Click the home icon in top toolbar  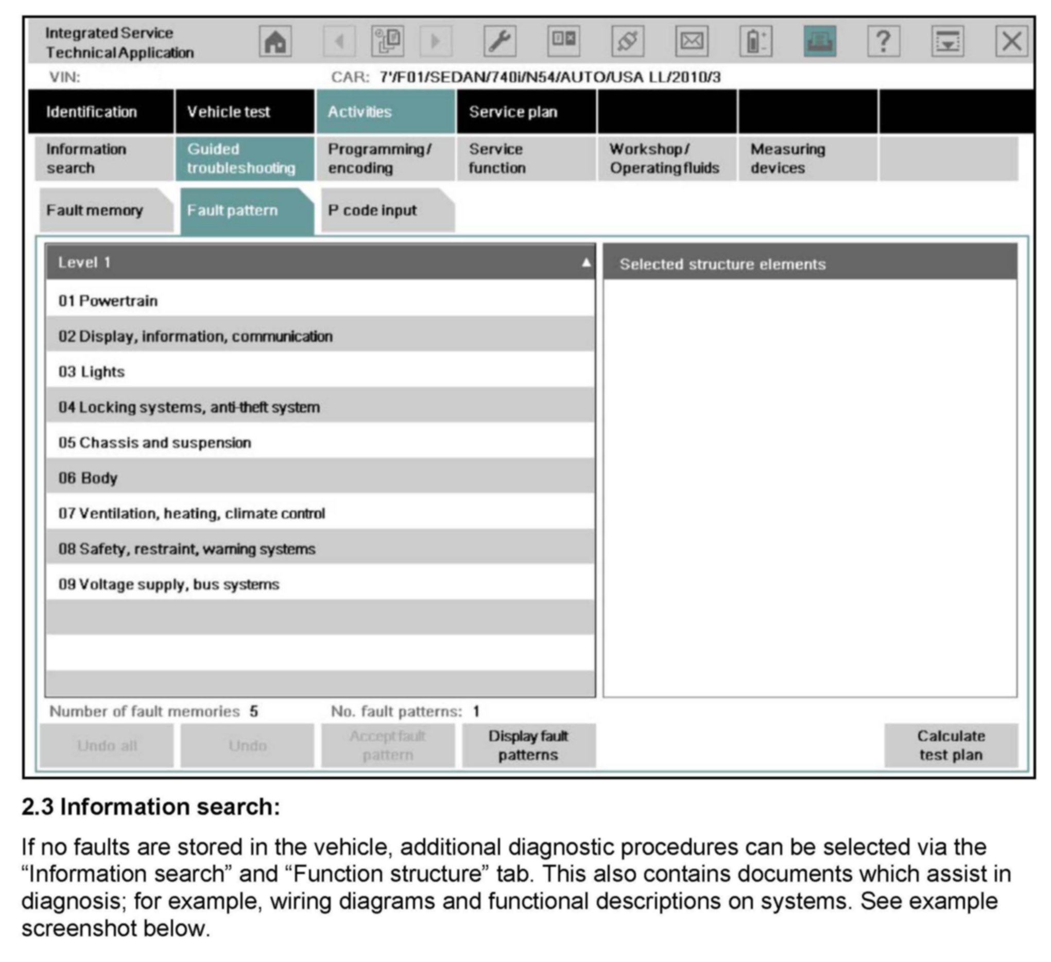[275, 41]
